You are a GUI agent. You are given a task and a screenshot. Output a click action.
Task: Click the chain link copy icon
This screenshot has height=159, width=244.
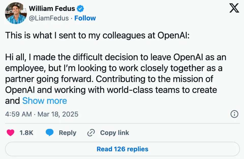tap(91, 133)
